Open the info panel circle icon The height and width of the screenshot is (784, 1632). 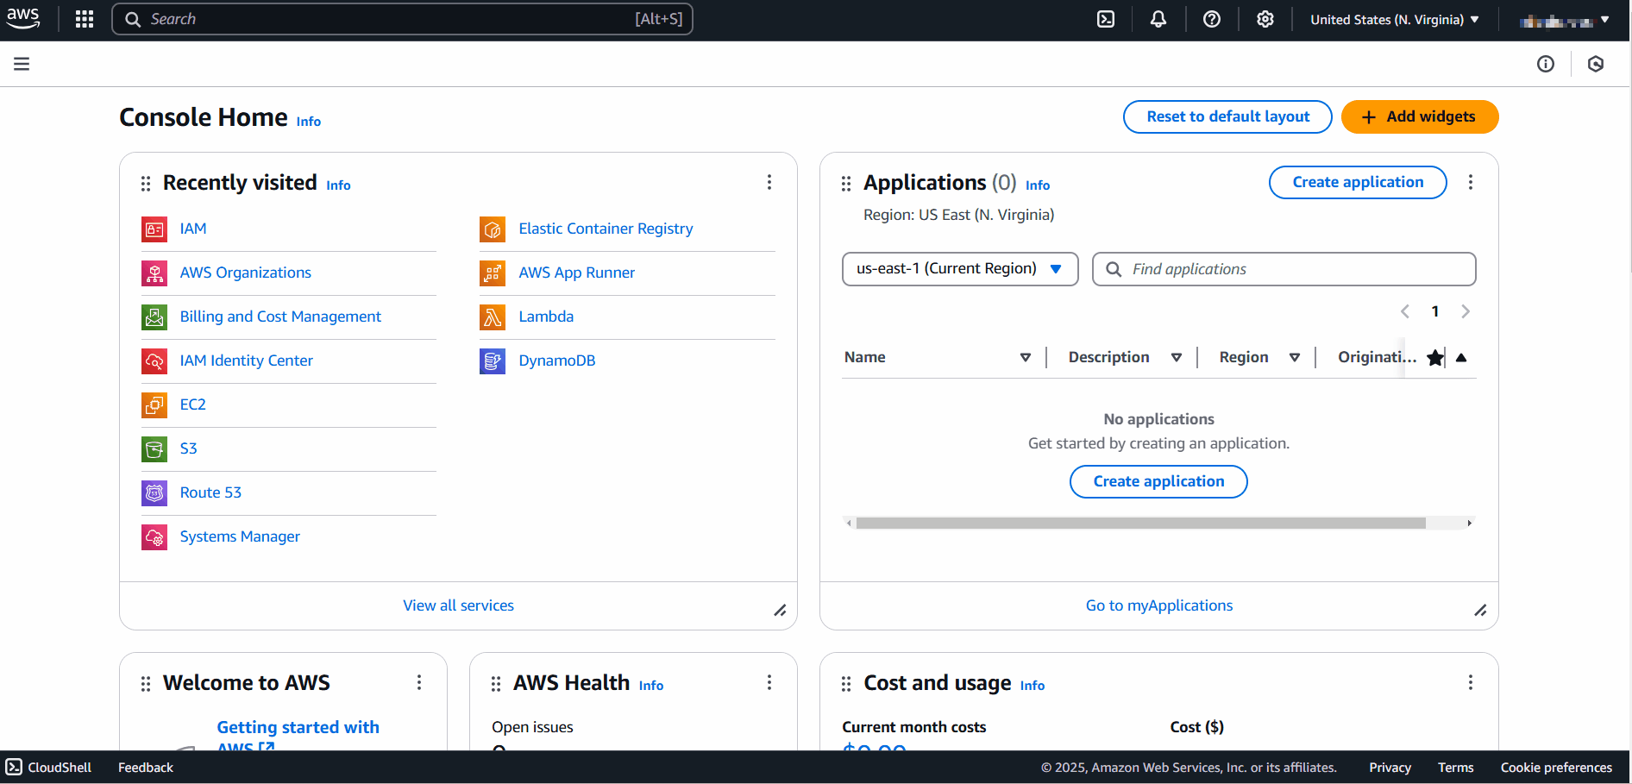pyautogui.click(x=1546, y=64)
